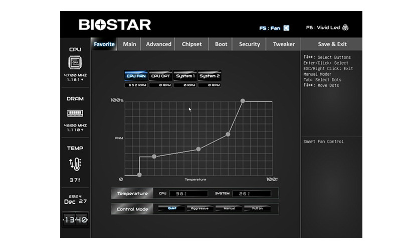Click the F5 Fan icon
The height and width of the screenshot is (251, 401).
pyautogui.click(x=286, y=28)
